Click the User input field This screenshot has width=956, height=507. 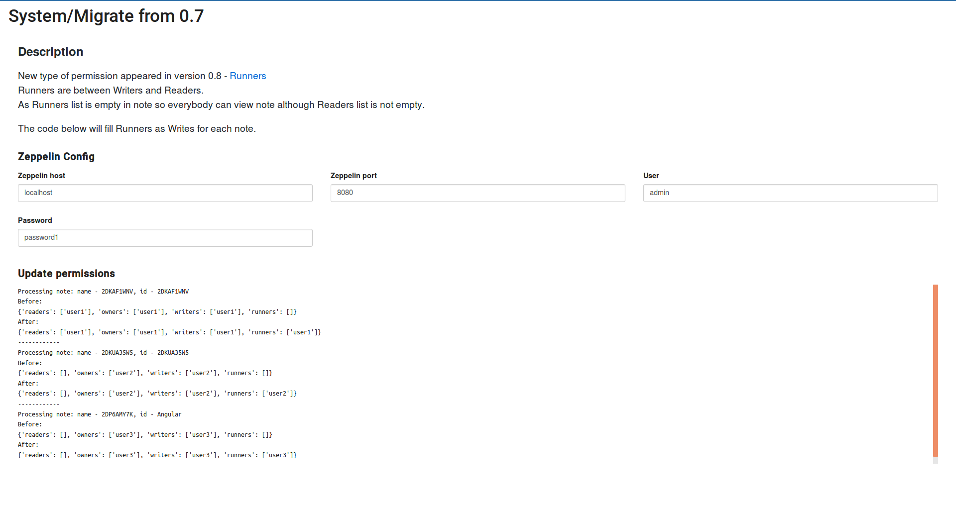(791, 193)
